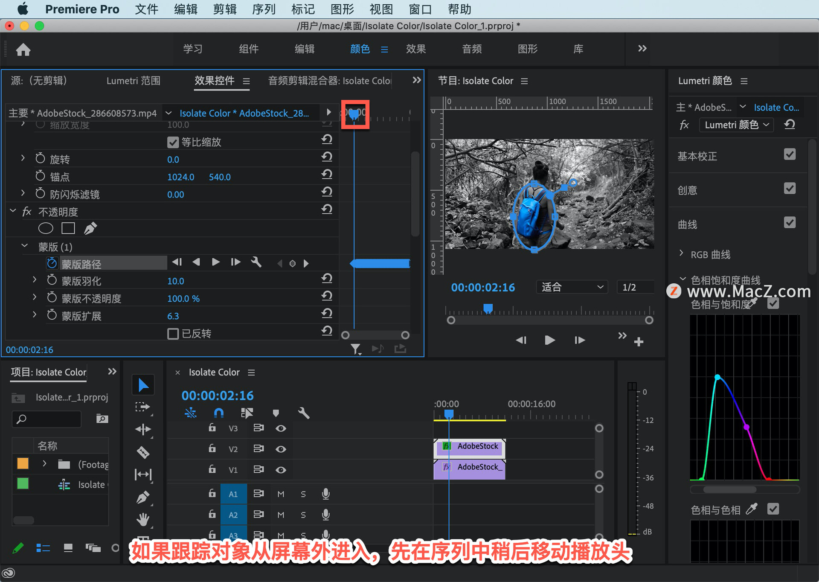
Task: Select the Pen tool in tools panel
Action: coord(143,497)
